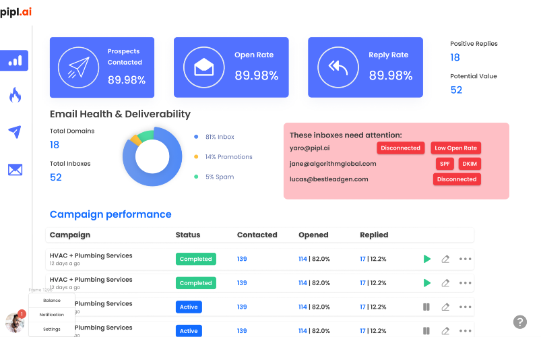541x337 pixels.
Task: Click edit pencil on third campaign row
Action: tap(445, 307)
